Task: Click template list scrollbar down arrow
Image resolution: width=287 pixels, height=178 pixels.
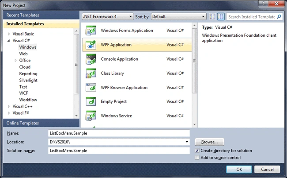Action: (195, 124)
